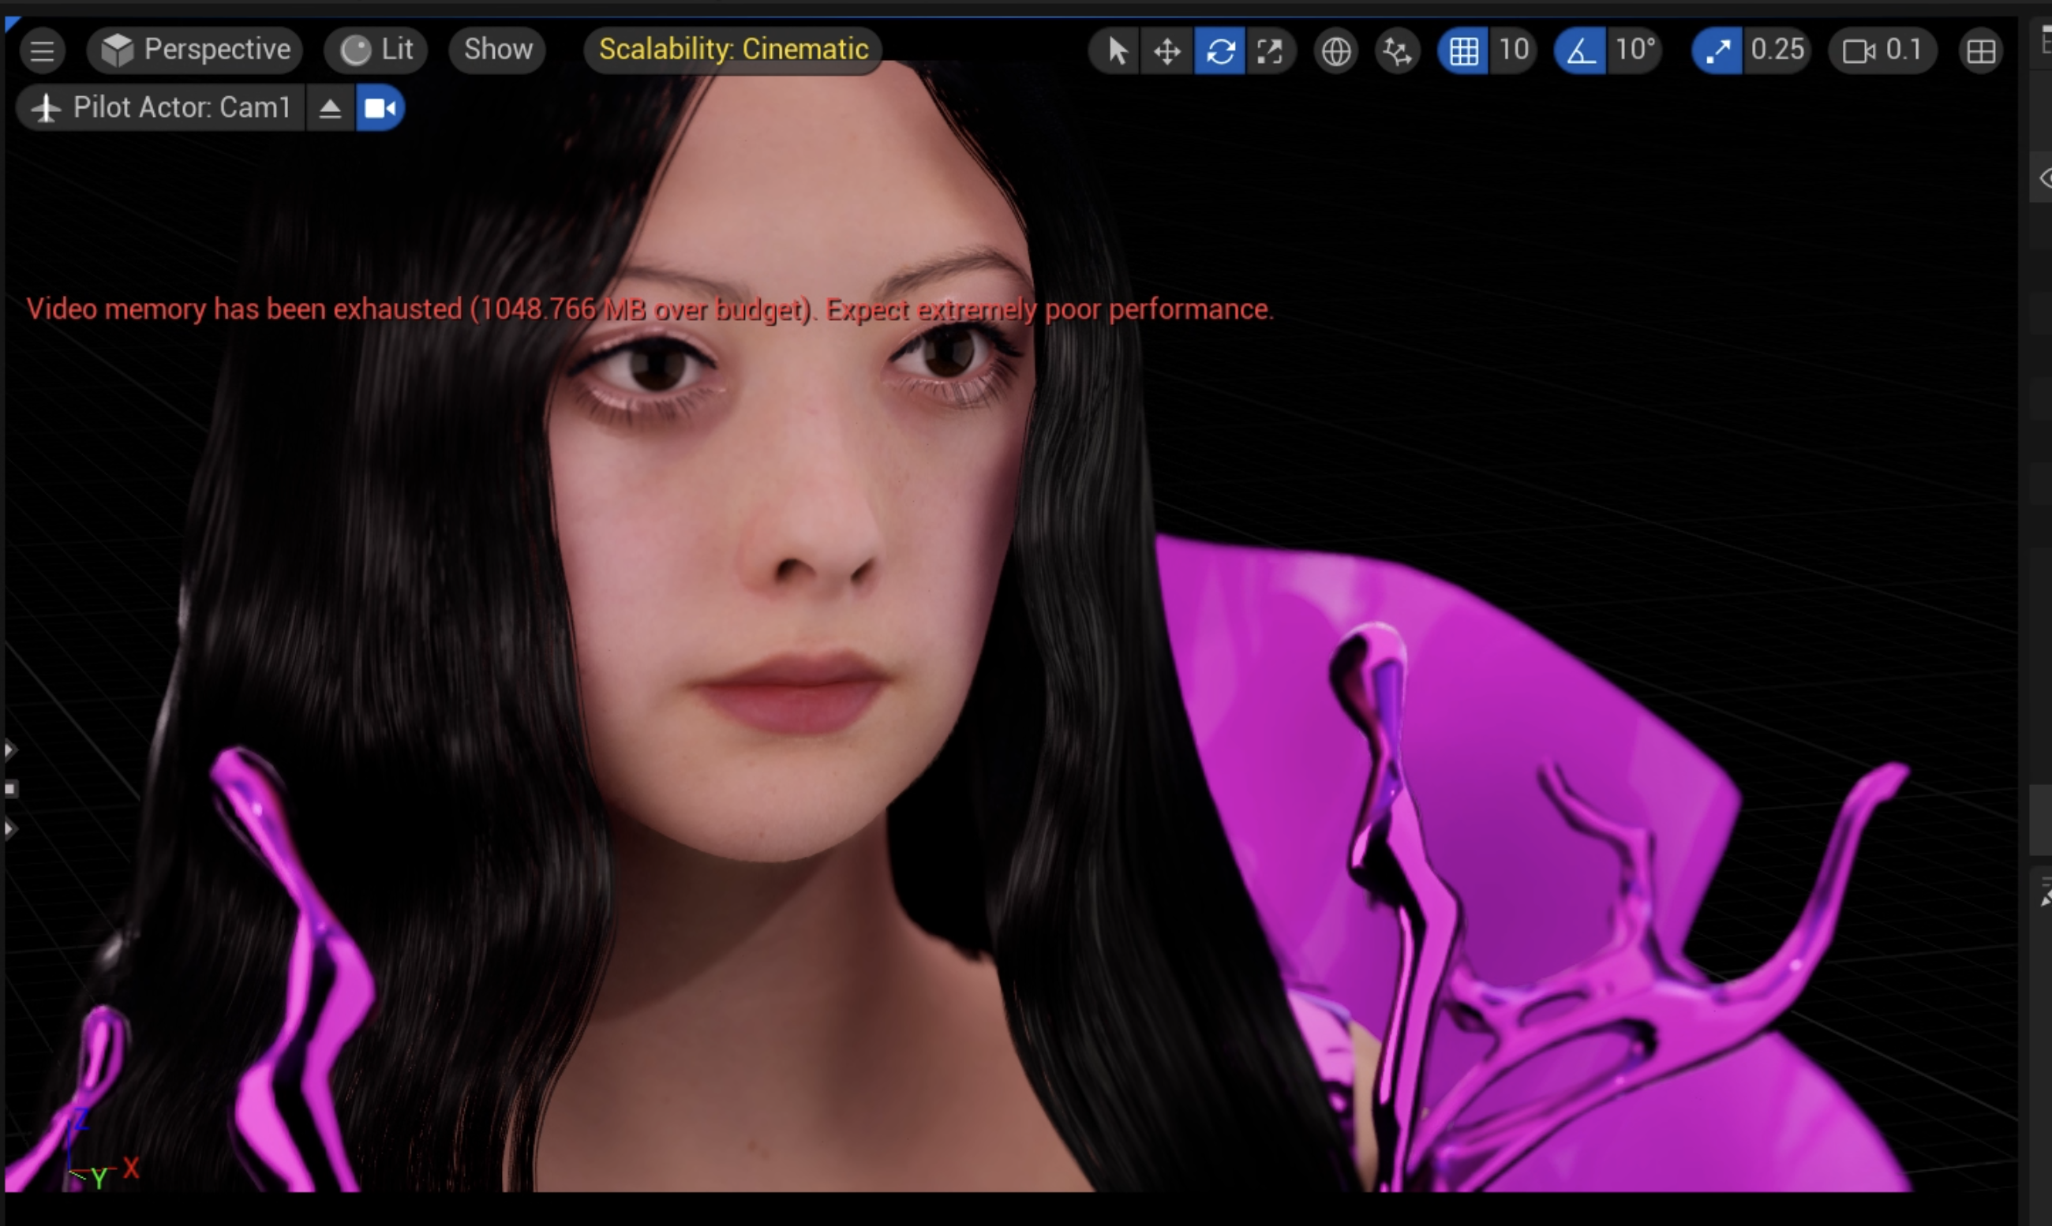Toggle grid snapping on or off
The width and height of the screenshot is (2052, 1226).
click(x=1462, y=51)
